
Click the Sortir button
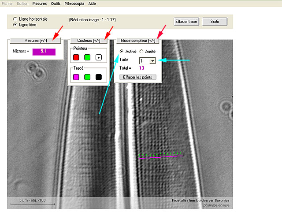[215, 22]
